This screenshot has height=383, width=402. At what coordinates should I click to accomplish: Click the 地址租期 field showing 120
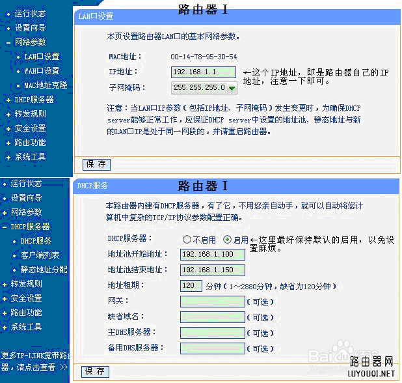[191, 285]
